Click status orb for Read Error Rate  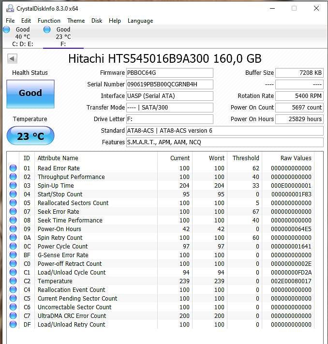tap(13, 168)
